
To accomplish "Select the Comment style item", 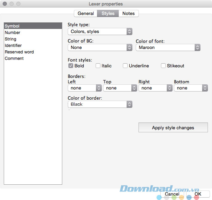I will [x=14, y=59].
